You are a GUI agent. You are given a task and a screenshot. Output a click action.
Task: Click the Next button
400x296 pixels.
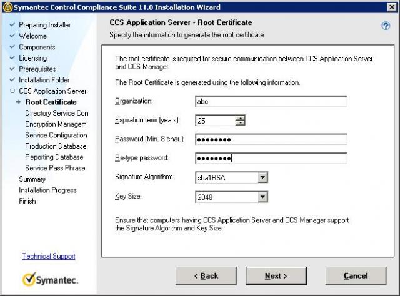click(x=276, y=275)
